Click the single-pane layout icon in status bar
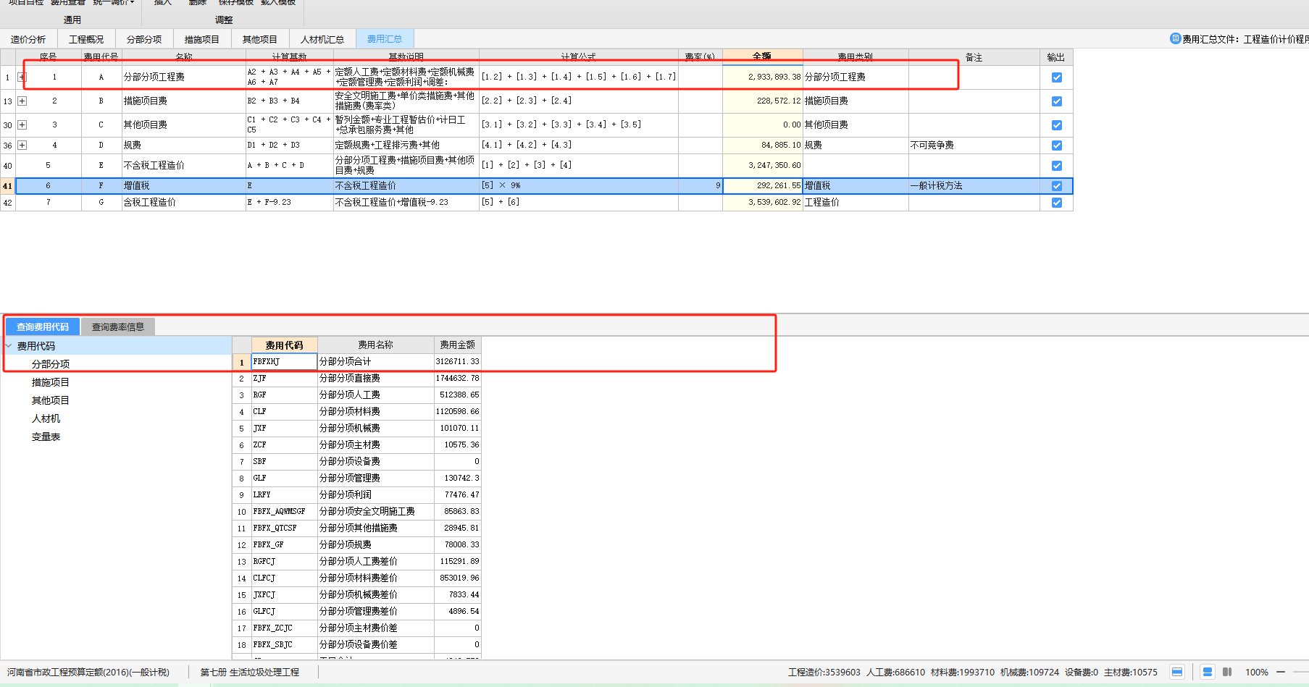This screenshot has height=687, width=1309. [x=1177, y=672]
